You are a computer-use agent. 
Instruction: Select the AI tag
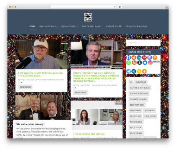click(131, 82)
